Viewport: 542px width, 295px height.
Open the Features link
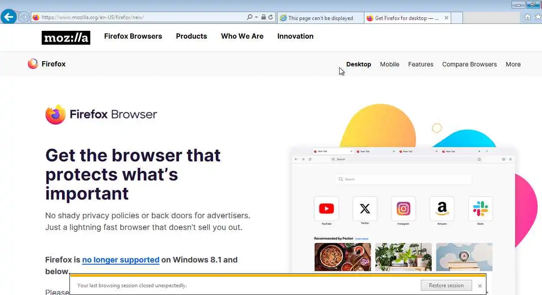(x=421, y=64)
